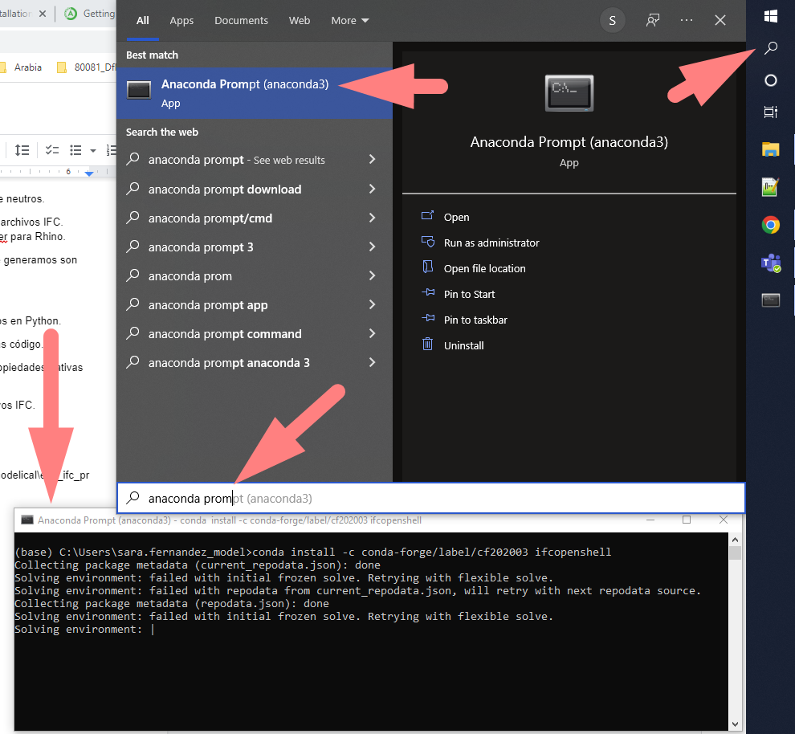Close the Anaconda Prompt console window
Image resolution: width=795 pixels, height=734 pixels.
[724, 520]
